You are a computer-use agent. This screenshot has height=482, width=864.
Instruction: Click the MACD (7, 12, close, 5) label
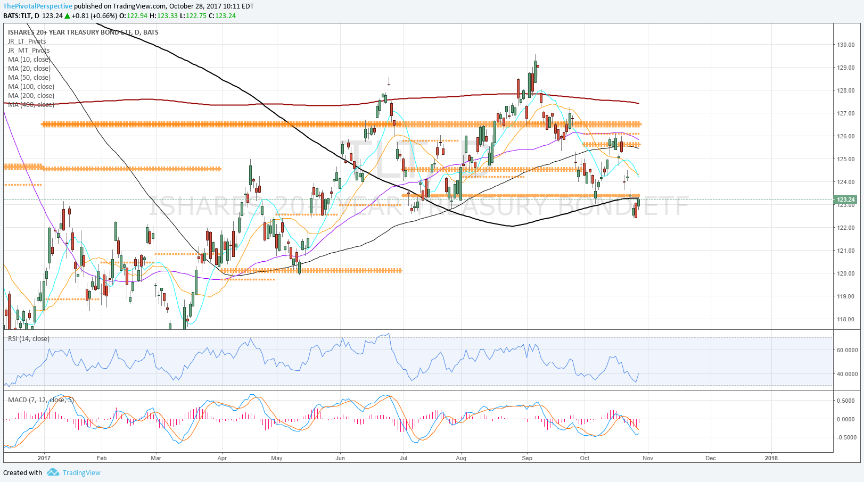41,400
